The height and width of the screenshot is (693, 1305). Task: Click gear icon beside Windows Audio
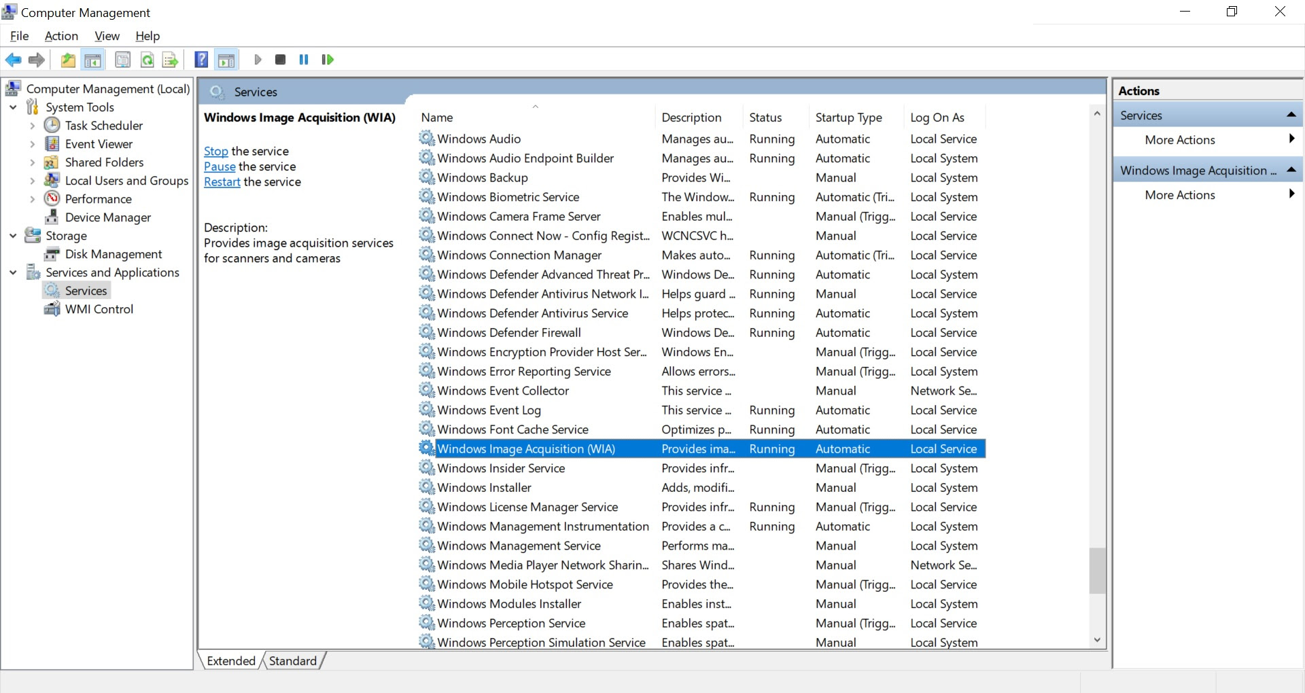[x=427, y=139]
